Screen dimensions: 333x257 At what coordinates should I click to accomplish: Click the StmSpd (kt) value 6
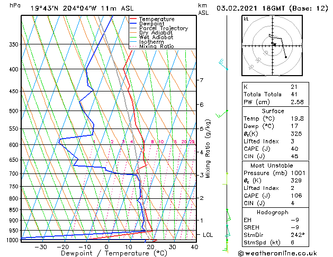[293, 242]
